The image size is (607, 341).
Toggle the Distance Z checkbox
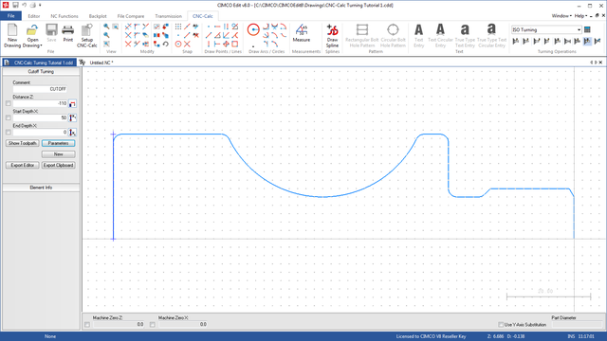[x=9, y=103]
